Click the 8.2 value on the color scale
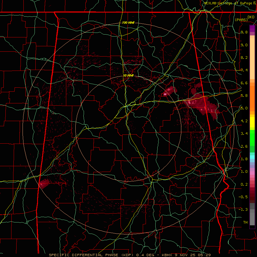Screen dimensions: 257x257 click(x=244, y=57)
